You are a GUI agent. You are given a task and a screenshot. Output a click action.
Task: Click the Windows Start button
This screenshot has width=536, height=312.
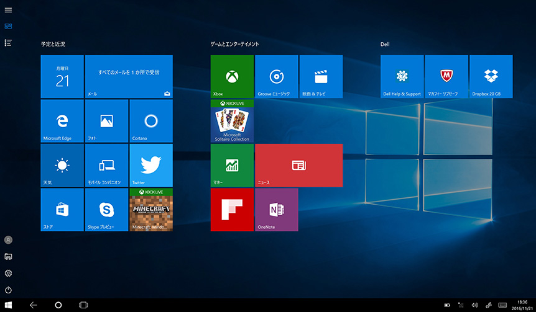point(9,305)
